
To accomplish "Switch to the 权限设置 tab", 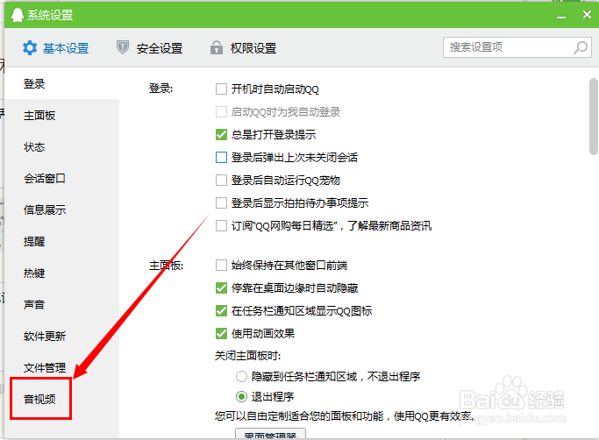I will (x=243, y=48).
